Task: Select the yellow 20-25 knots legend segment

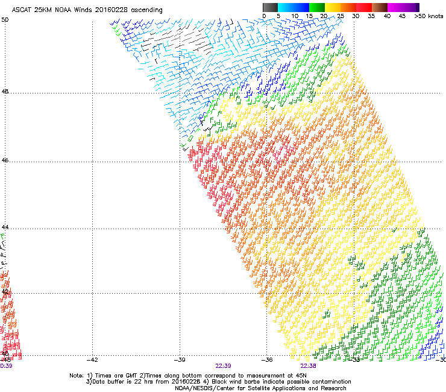Action: point(333,7)
